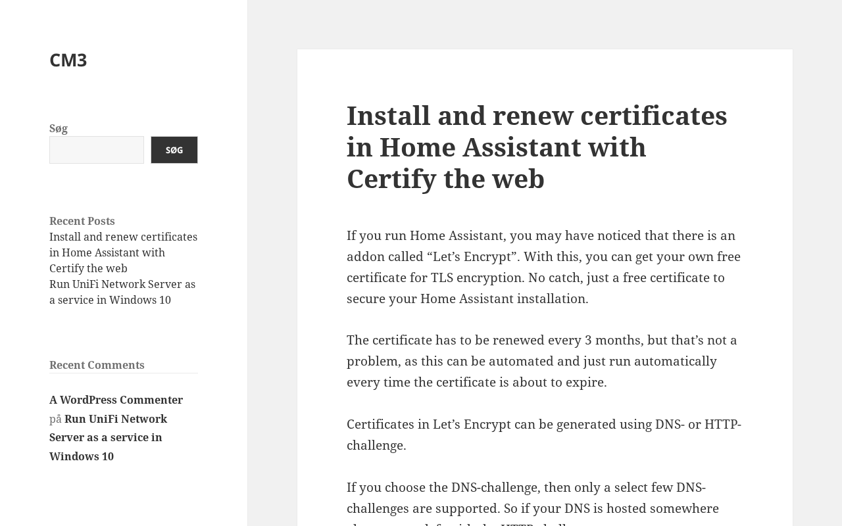This screenshot has height=526, width=842.
Task: Select the Recent Comments heading text
Action: (x=97, y=365)
